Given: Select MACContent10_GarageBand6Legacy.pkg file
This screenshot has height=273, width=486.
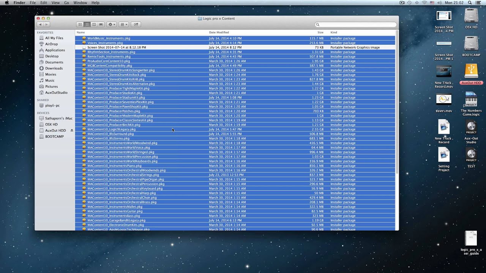Looking at the screenshot, I should (x=235, y=220).
